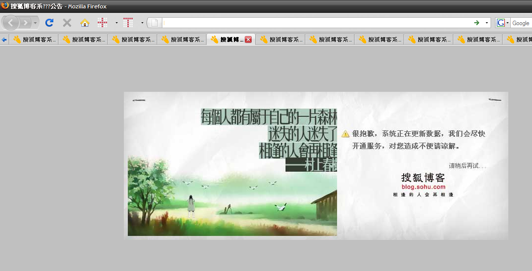Screen dimensions: 532x271
Task: Go back using the Back arrow button
Action: pos(11,23)
